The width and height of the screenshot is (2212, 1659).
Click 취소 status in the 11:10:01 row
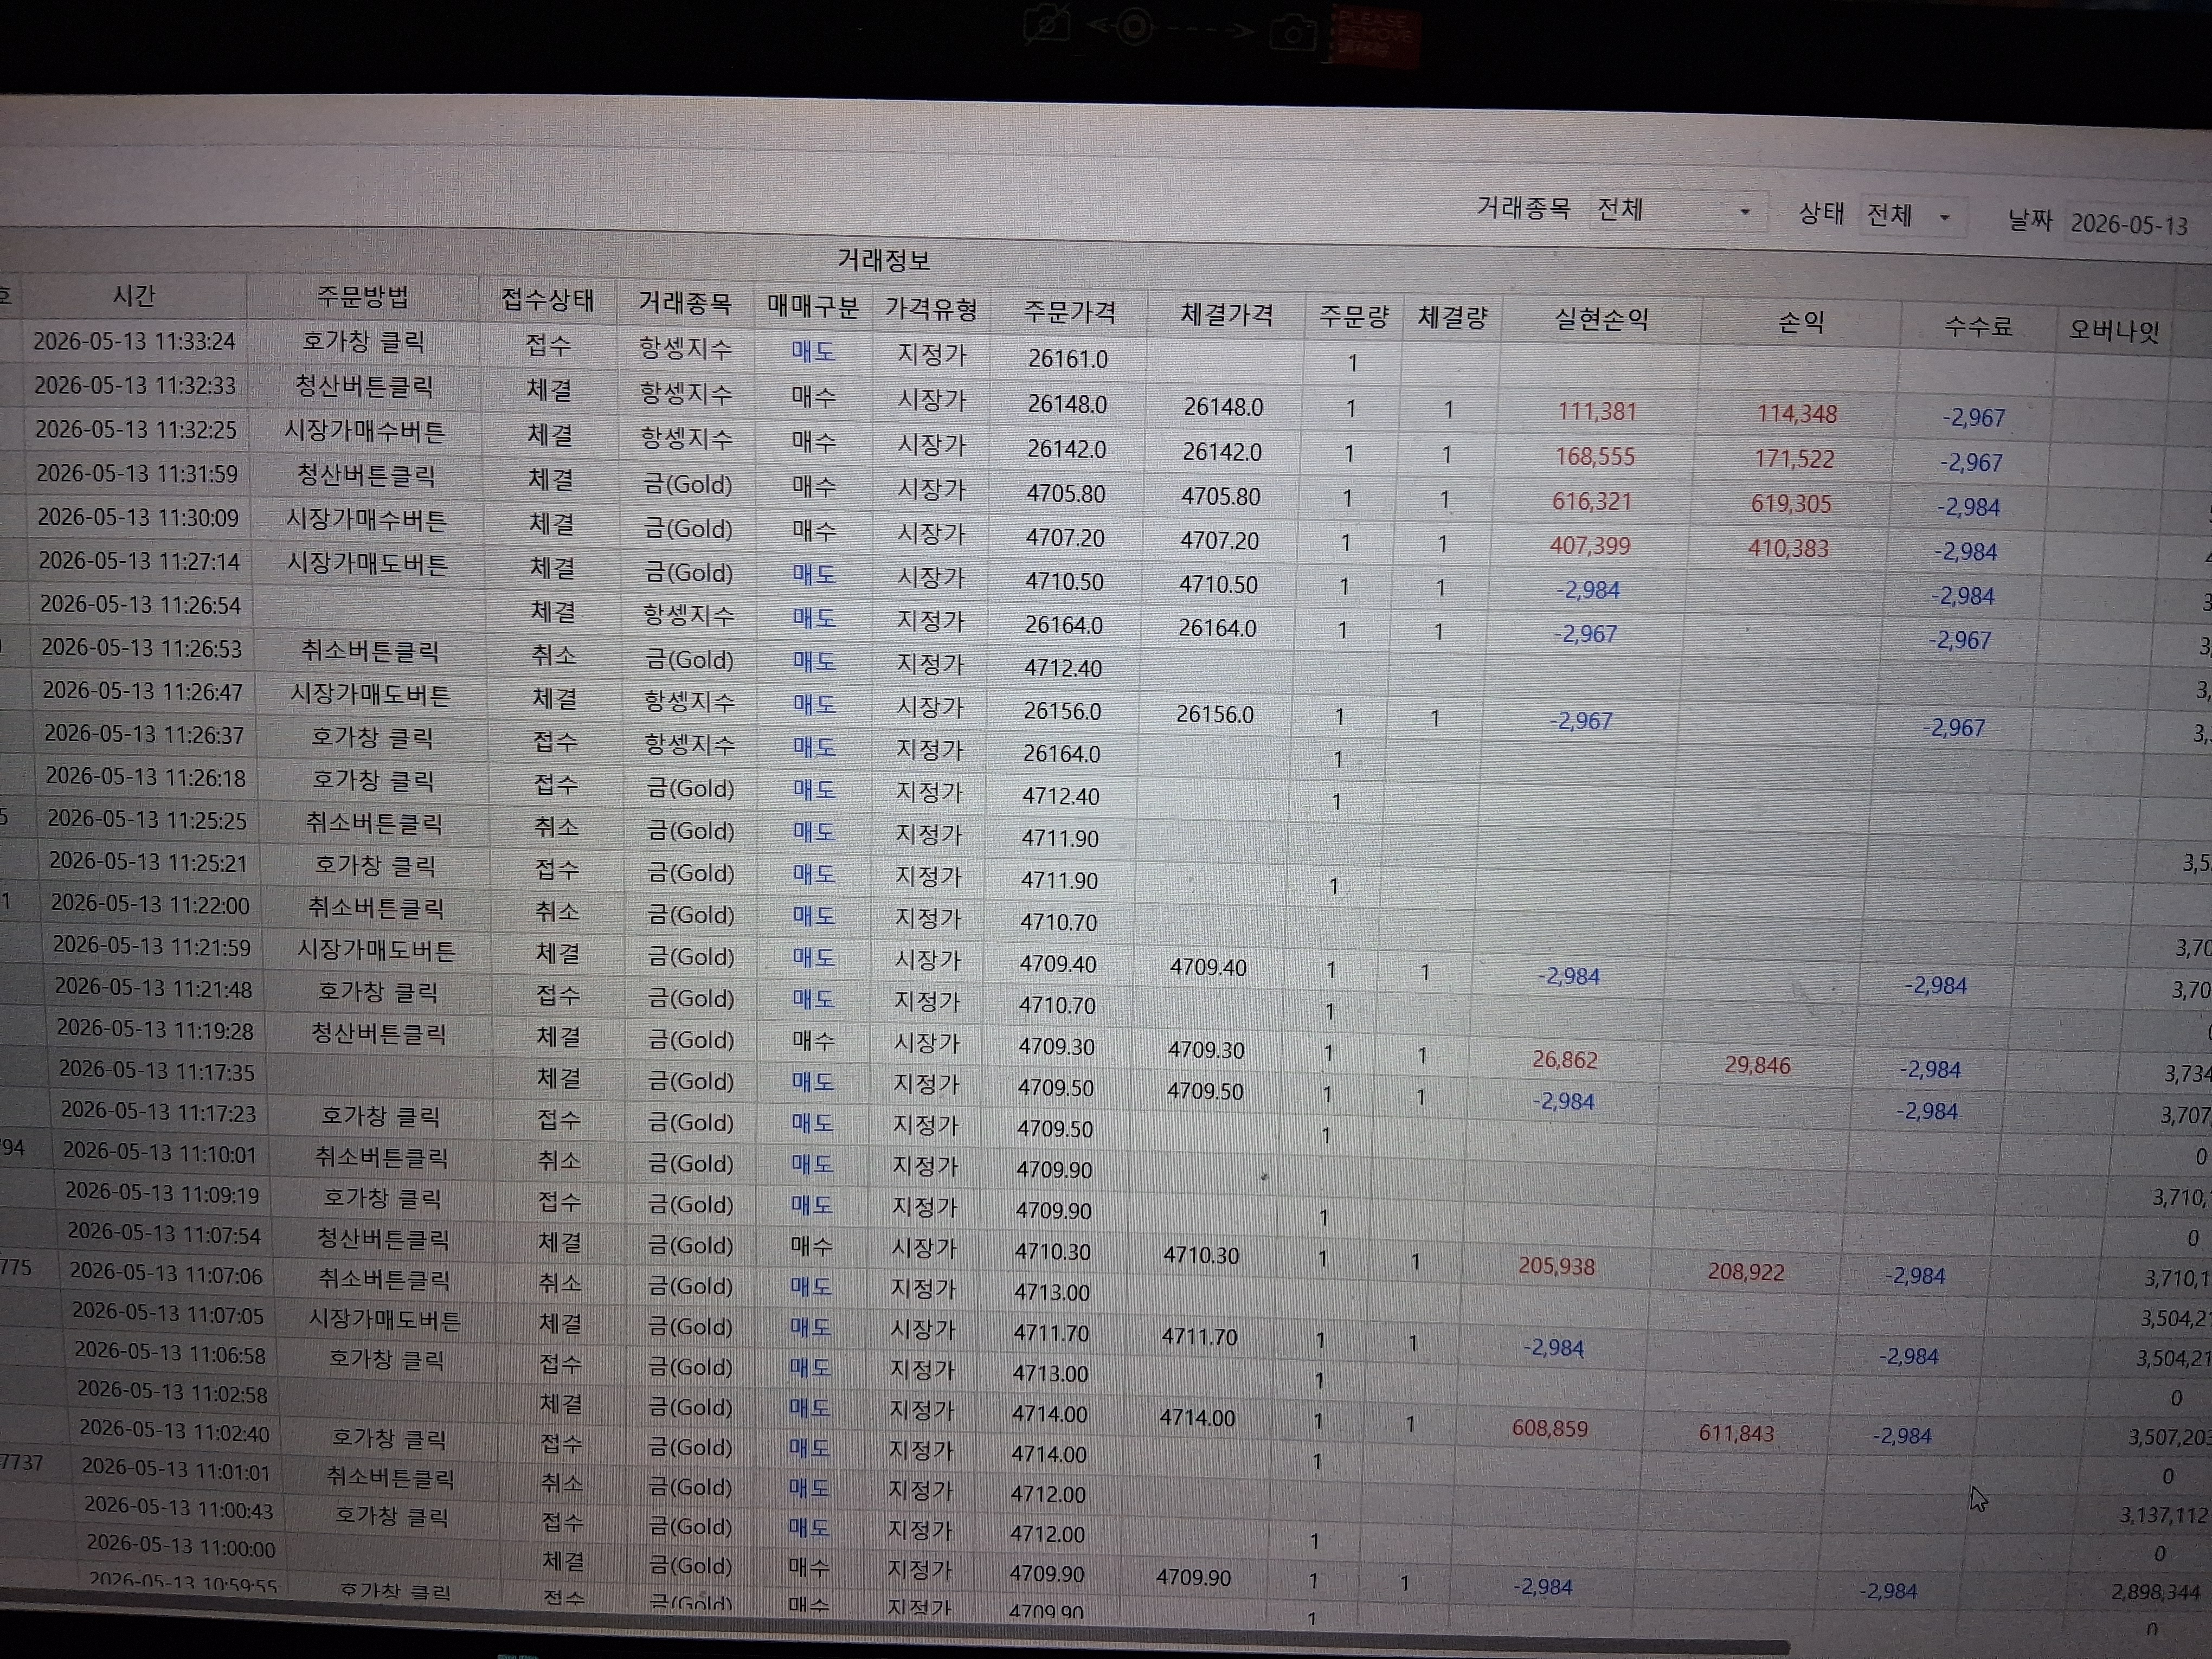[559, 1160]
